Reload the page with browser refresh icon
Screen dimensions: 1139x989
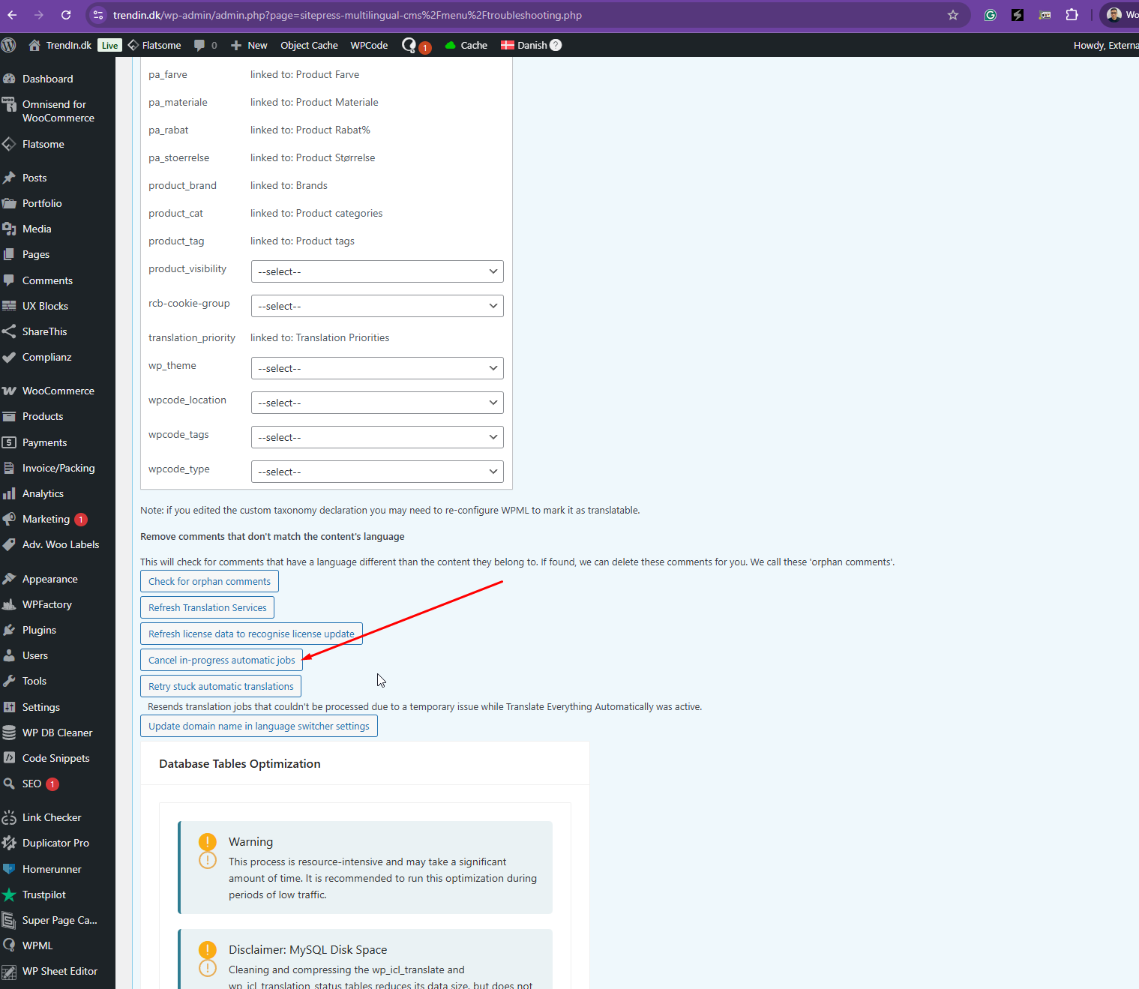click(66, 15)
